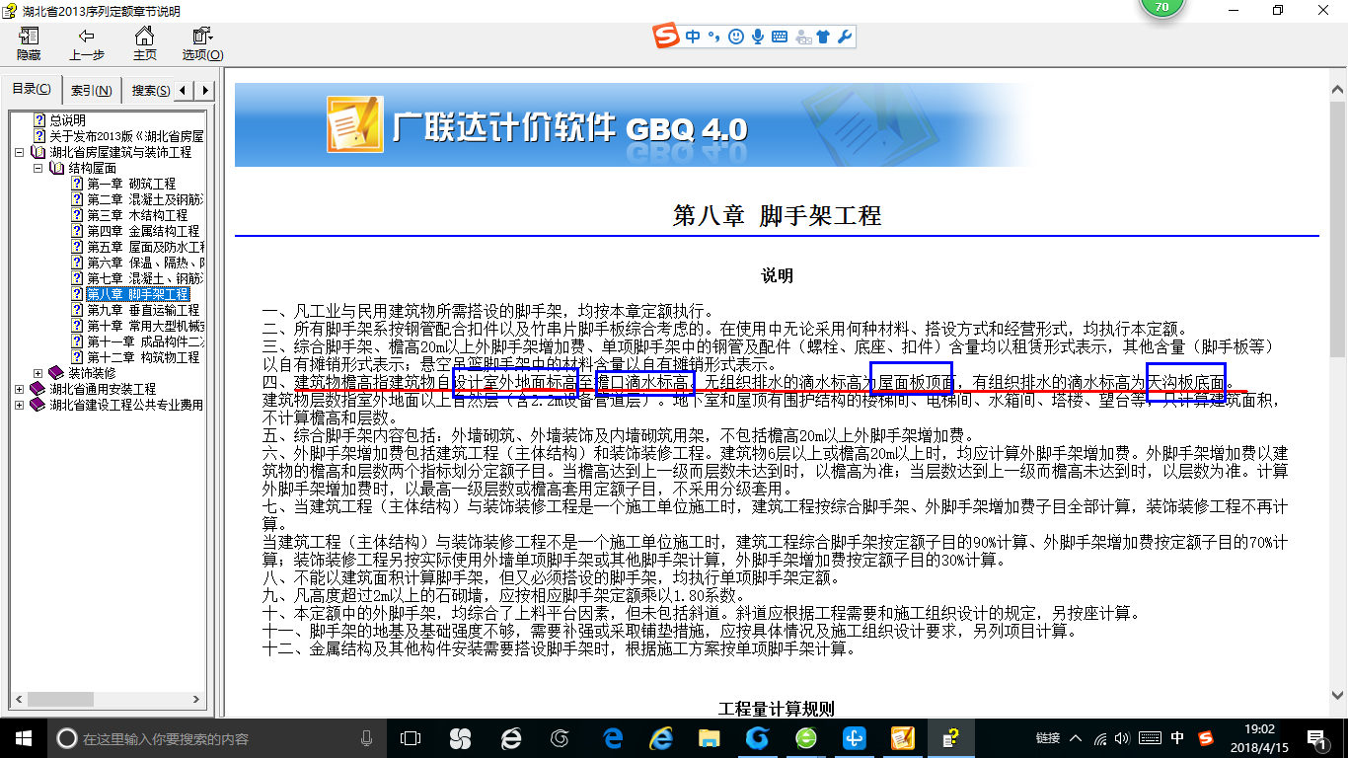Open the 选项(O) options toolbar button

tap(202, 43)
